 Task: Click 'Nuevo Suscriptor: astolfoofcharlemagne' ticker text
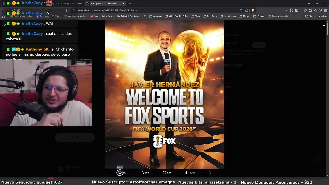click(x=133, y=182)
